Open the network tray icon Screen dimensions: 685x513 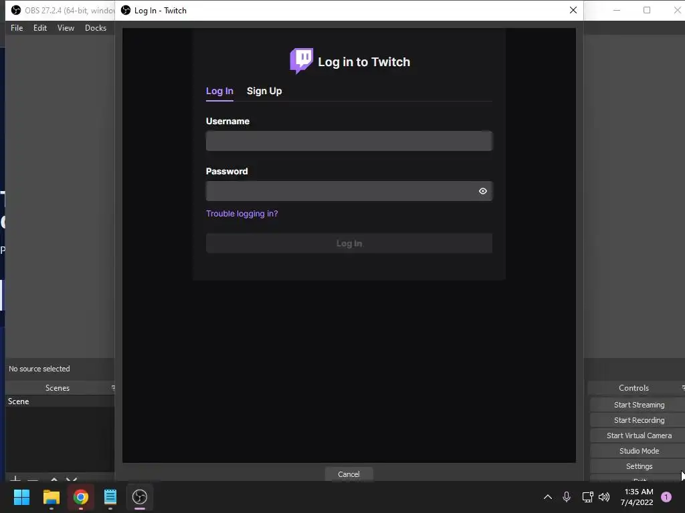point(587,497)
